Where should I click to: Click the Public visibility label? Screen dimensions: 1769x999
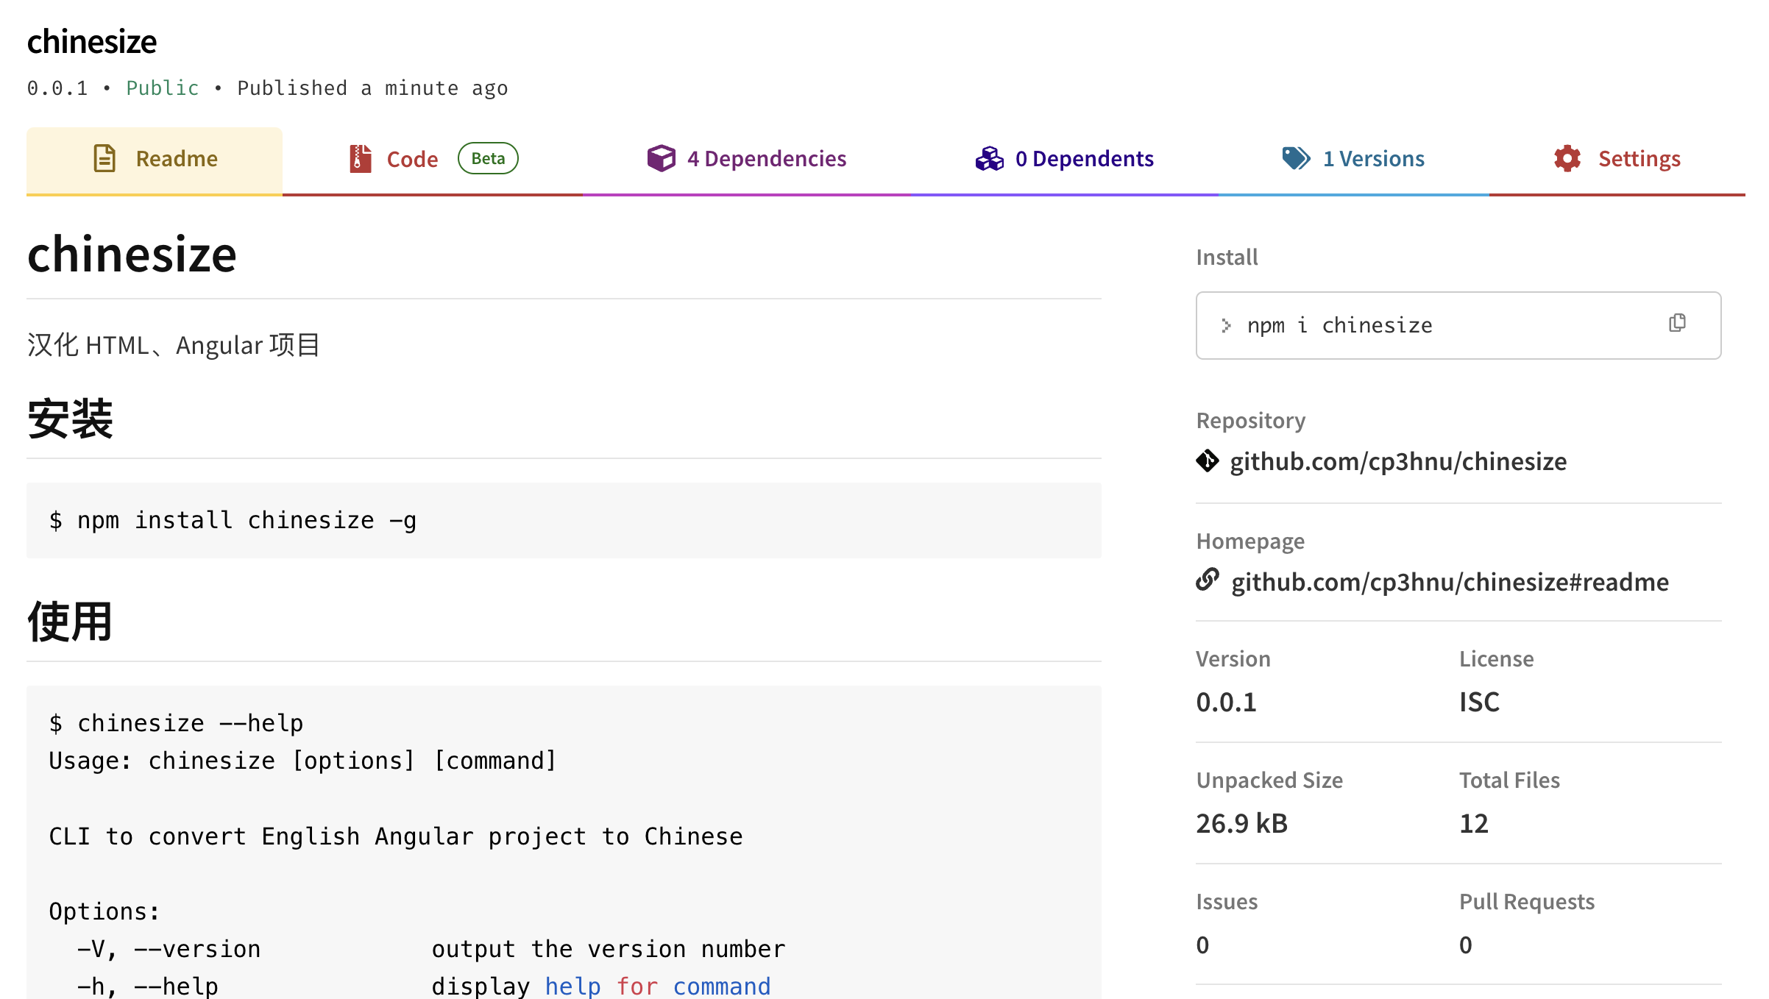[x=163, y=88]
